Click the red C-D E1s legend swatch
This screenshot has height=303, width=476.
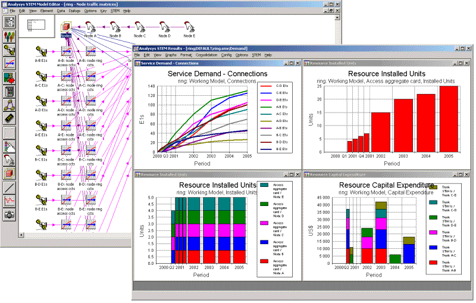(267, 86)
